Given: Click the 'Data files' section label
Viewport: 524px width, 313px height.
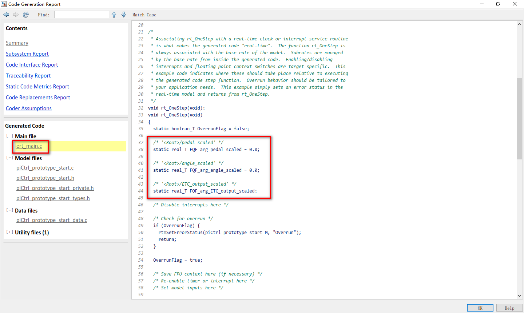Looking at the screenshot, I should (26, 211).
